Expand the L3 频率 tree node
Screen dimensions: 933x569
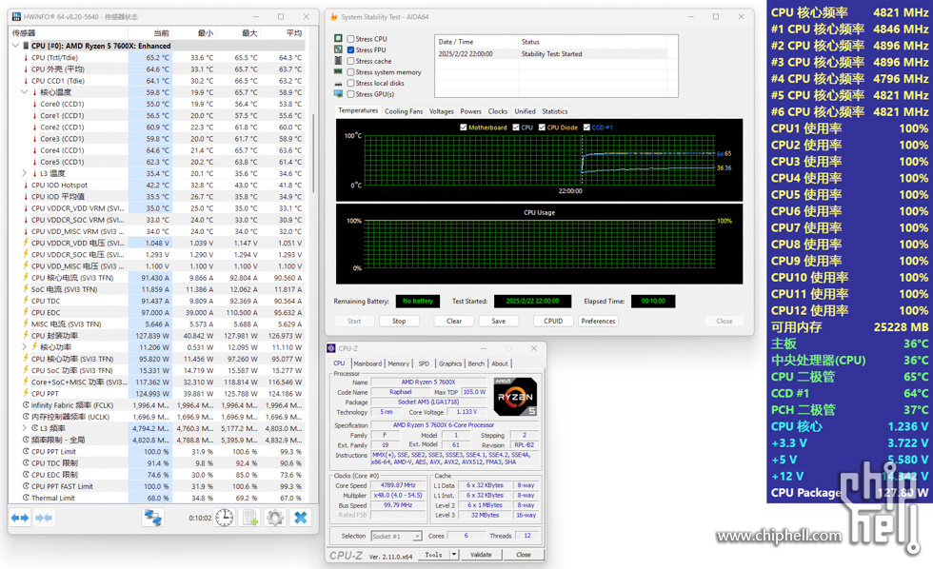point(25,428)
